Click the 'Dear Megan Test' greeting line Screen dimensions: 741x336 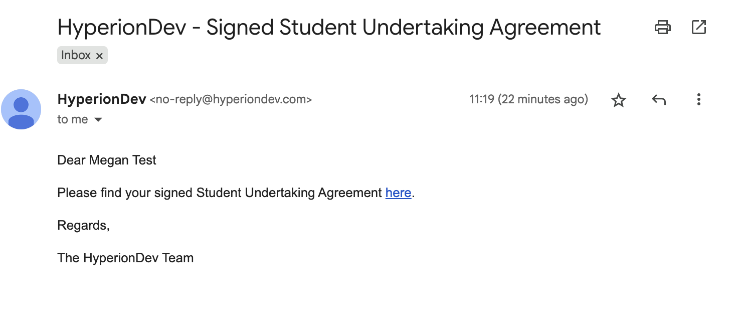pos(107,160)
